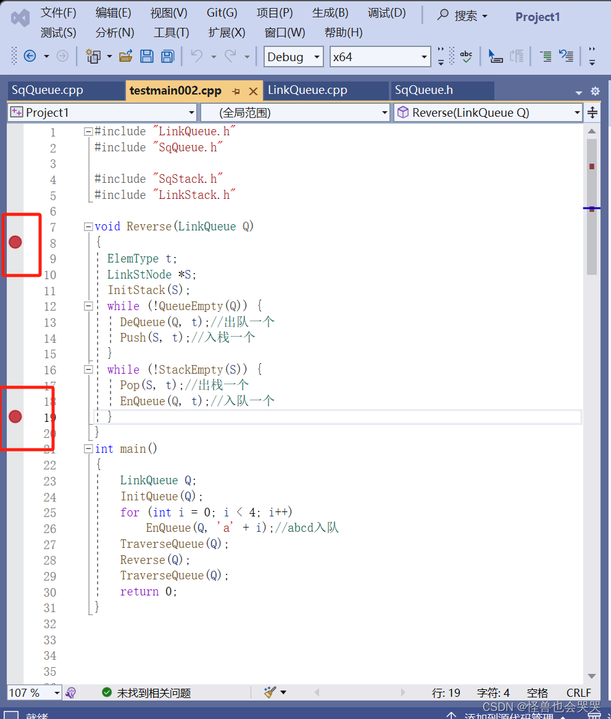Collapse the while StackEmpty loop block
Viewport: 611px width, 719px height.
point(88,369)
